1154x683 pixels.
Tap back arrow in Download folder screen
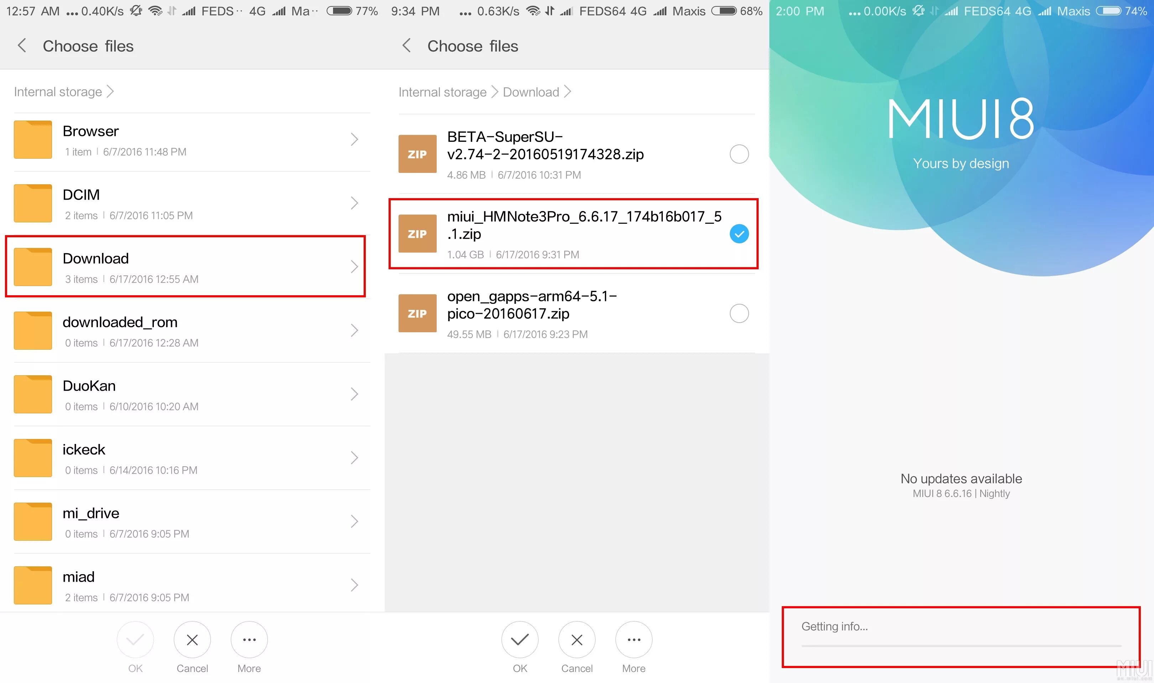(406, 46)
